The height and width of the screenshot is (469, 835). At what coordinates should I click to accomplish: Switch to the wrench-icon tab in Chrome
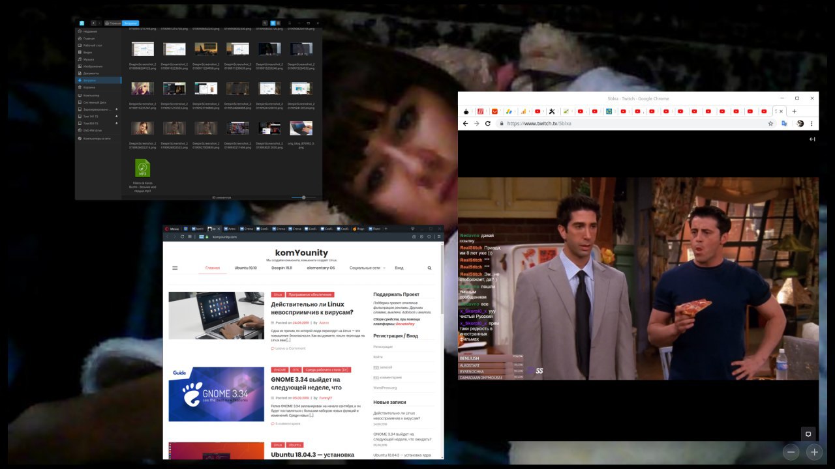click(x=552, y=111)
